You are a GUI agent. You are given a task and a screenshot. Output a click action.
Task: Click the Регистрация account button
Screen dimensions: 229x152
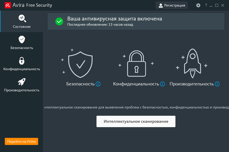click(172, 5)
